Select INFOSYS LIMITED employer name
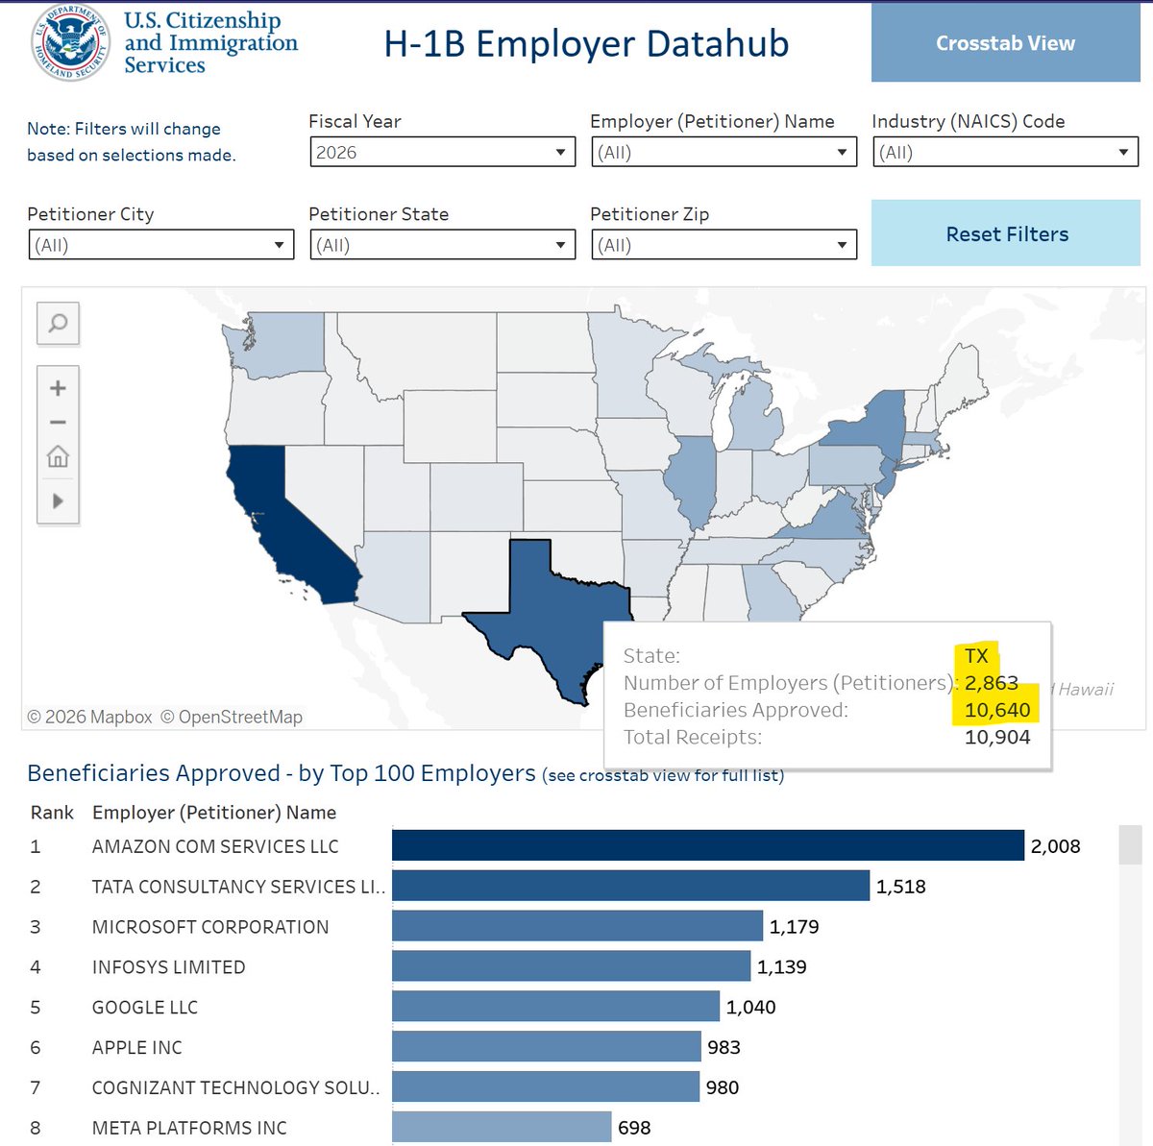1153x1146 pixels. [169, 967]
